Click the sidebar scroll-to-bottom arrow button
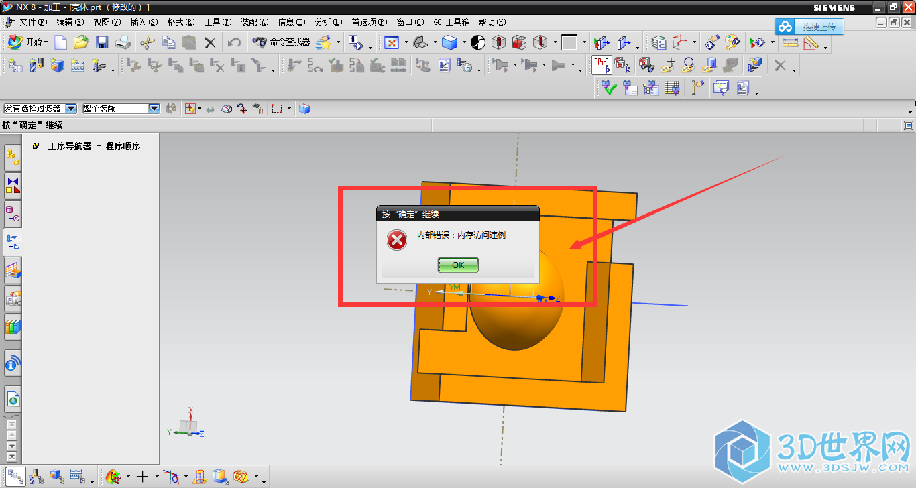This screenshot has width=916, height=488. pos(11,456)
